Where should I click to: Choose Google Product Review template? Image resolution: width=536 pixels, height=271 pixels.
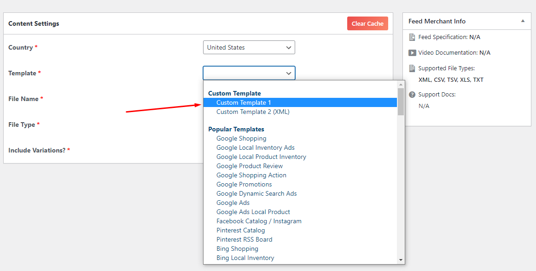300,166
